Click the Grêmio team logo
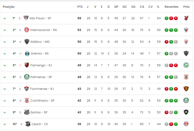Screen dimensions: 194x131 click(27, 53)
